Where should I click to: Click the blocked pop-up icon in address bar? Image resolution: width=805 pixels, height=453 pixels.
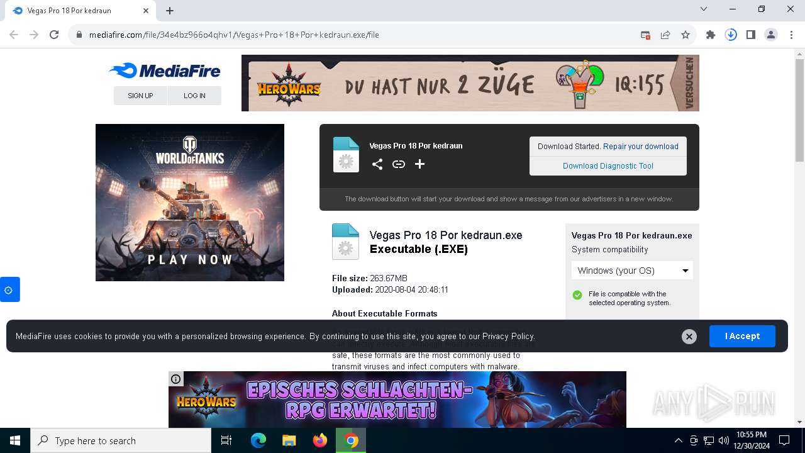tap(645, 35)
